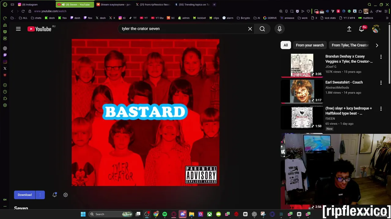Open the kickbot bookmark
The image size is (391, 219).
pos(199,18)
